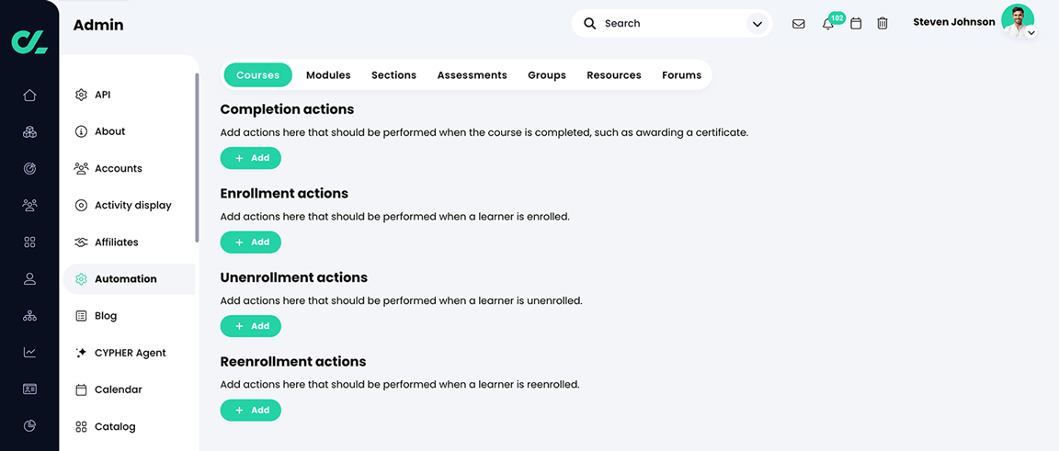Viewport: 1059px width, 451px height.
Task: Click the Completion actions heading
Action: pos(287,108)
